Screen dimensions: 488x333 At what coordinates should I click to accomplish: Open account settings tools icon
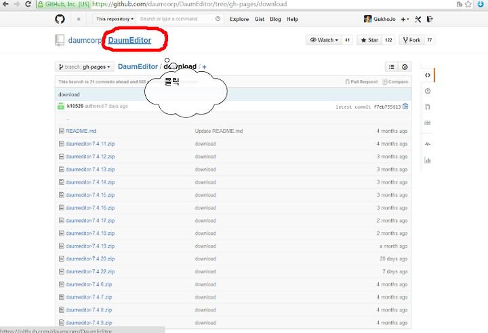pyautogui.click(x=418, y=19)
